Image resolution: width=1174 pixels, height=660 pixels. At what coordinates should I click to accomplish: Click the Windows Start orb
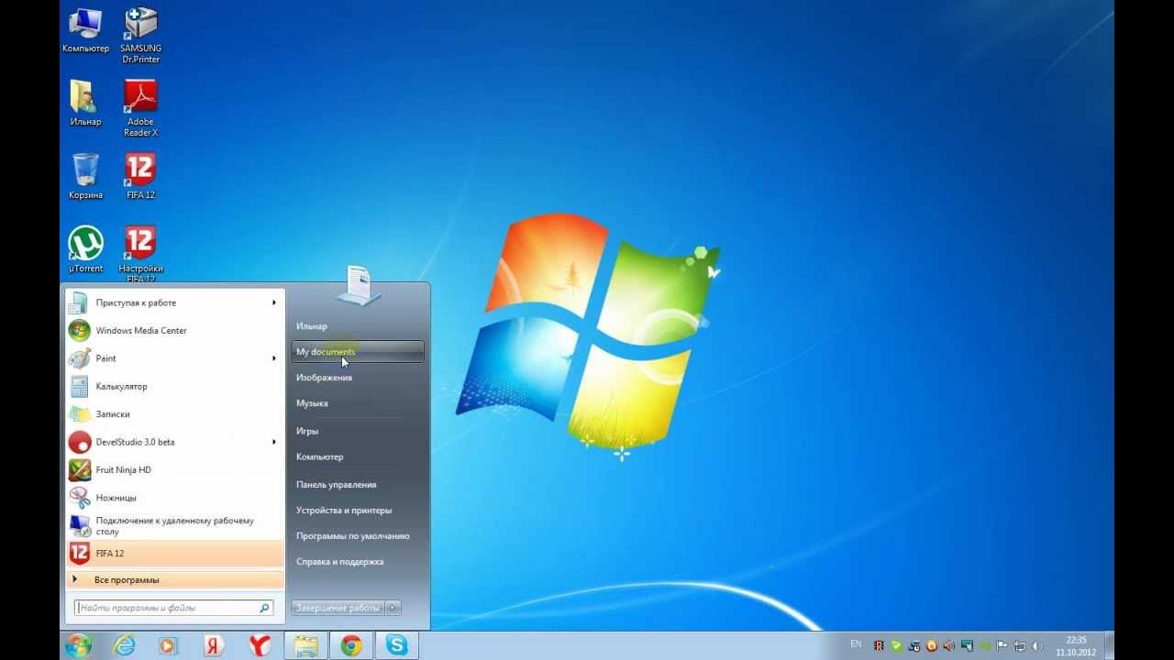[x=78, y=645]
